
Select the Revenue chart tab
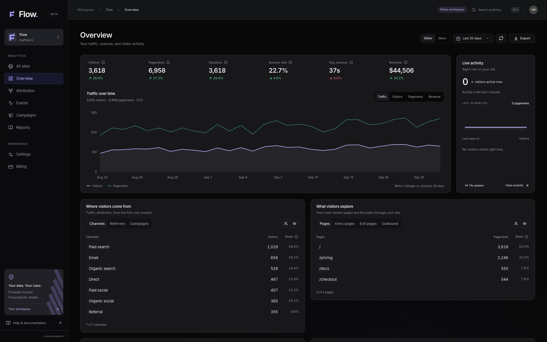(434, 97)
